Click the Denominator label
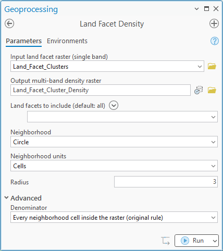Screen dimensions: 223x251 coord(29,208)
